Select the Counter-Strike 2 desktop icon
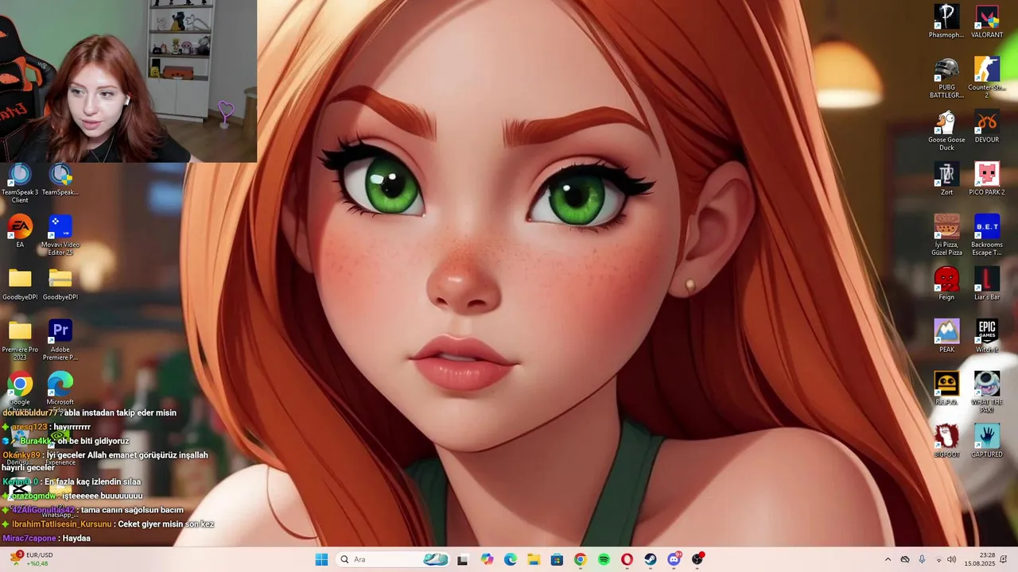 coord(987,78)
